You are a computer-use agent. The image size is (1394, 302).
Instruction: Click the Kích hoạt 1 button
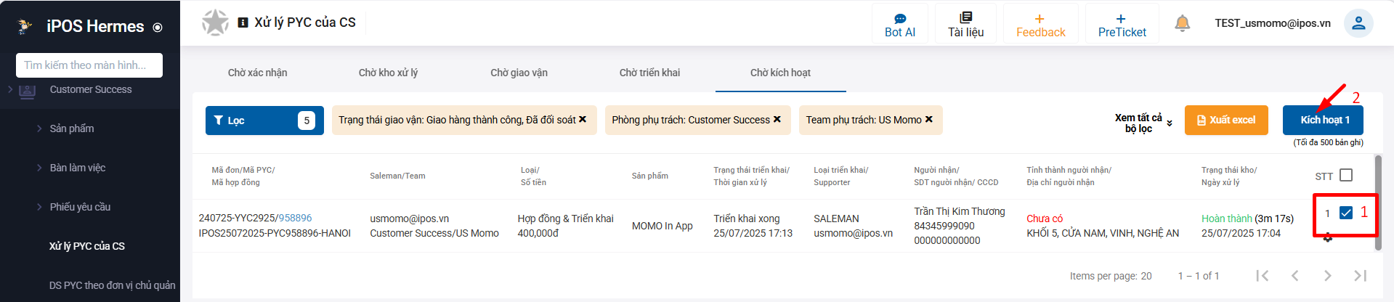tap(1322, 120)
